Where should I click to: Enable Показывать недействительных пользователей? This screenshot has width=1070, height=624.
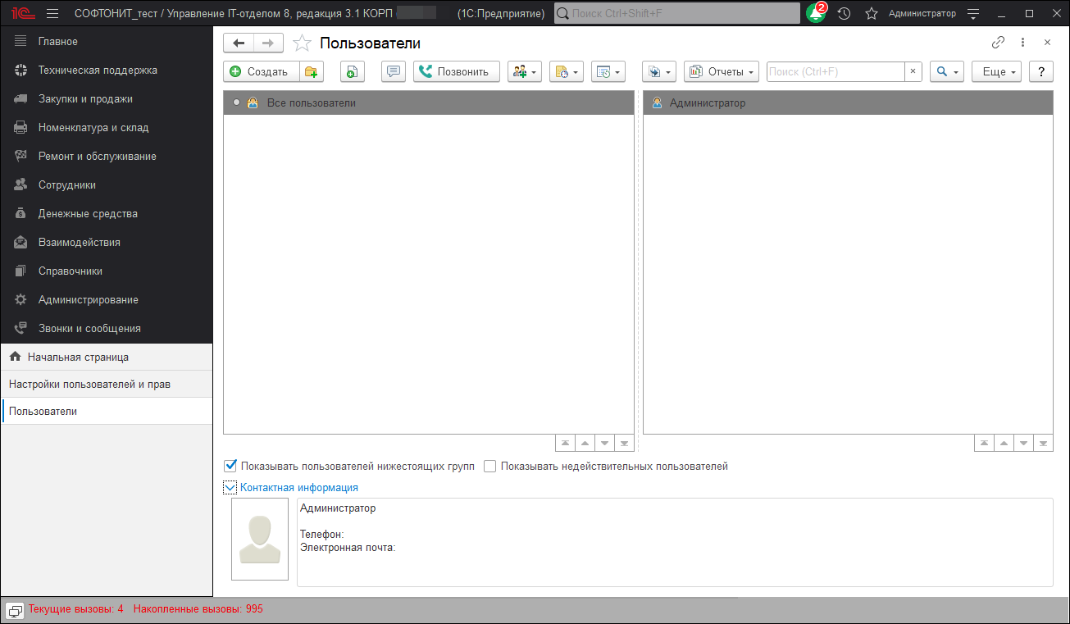(489, 466)
